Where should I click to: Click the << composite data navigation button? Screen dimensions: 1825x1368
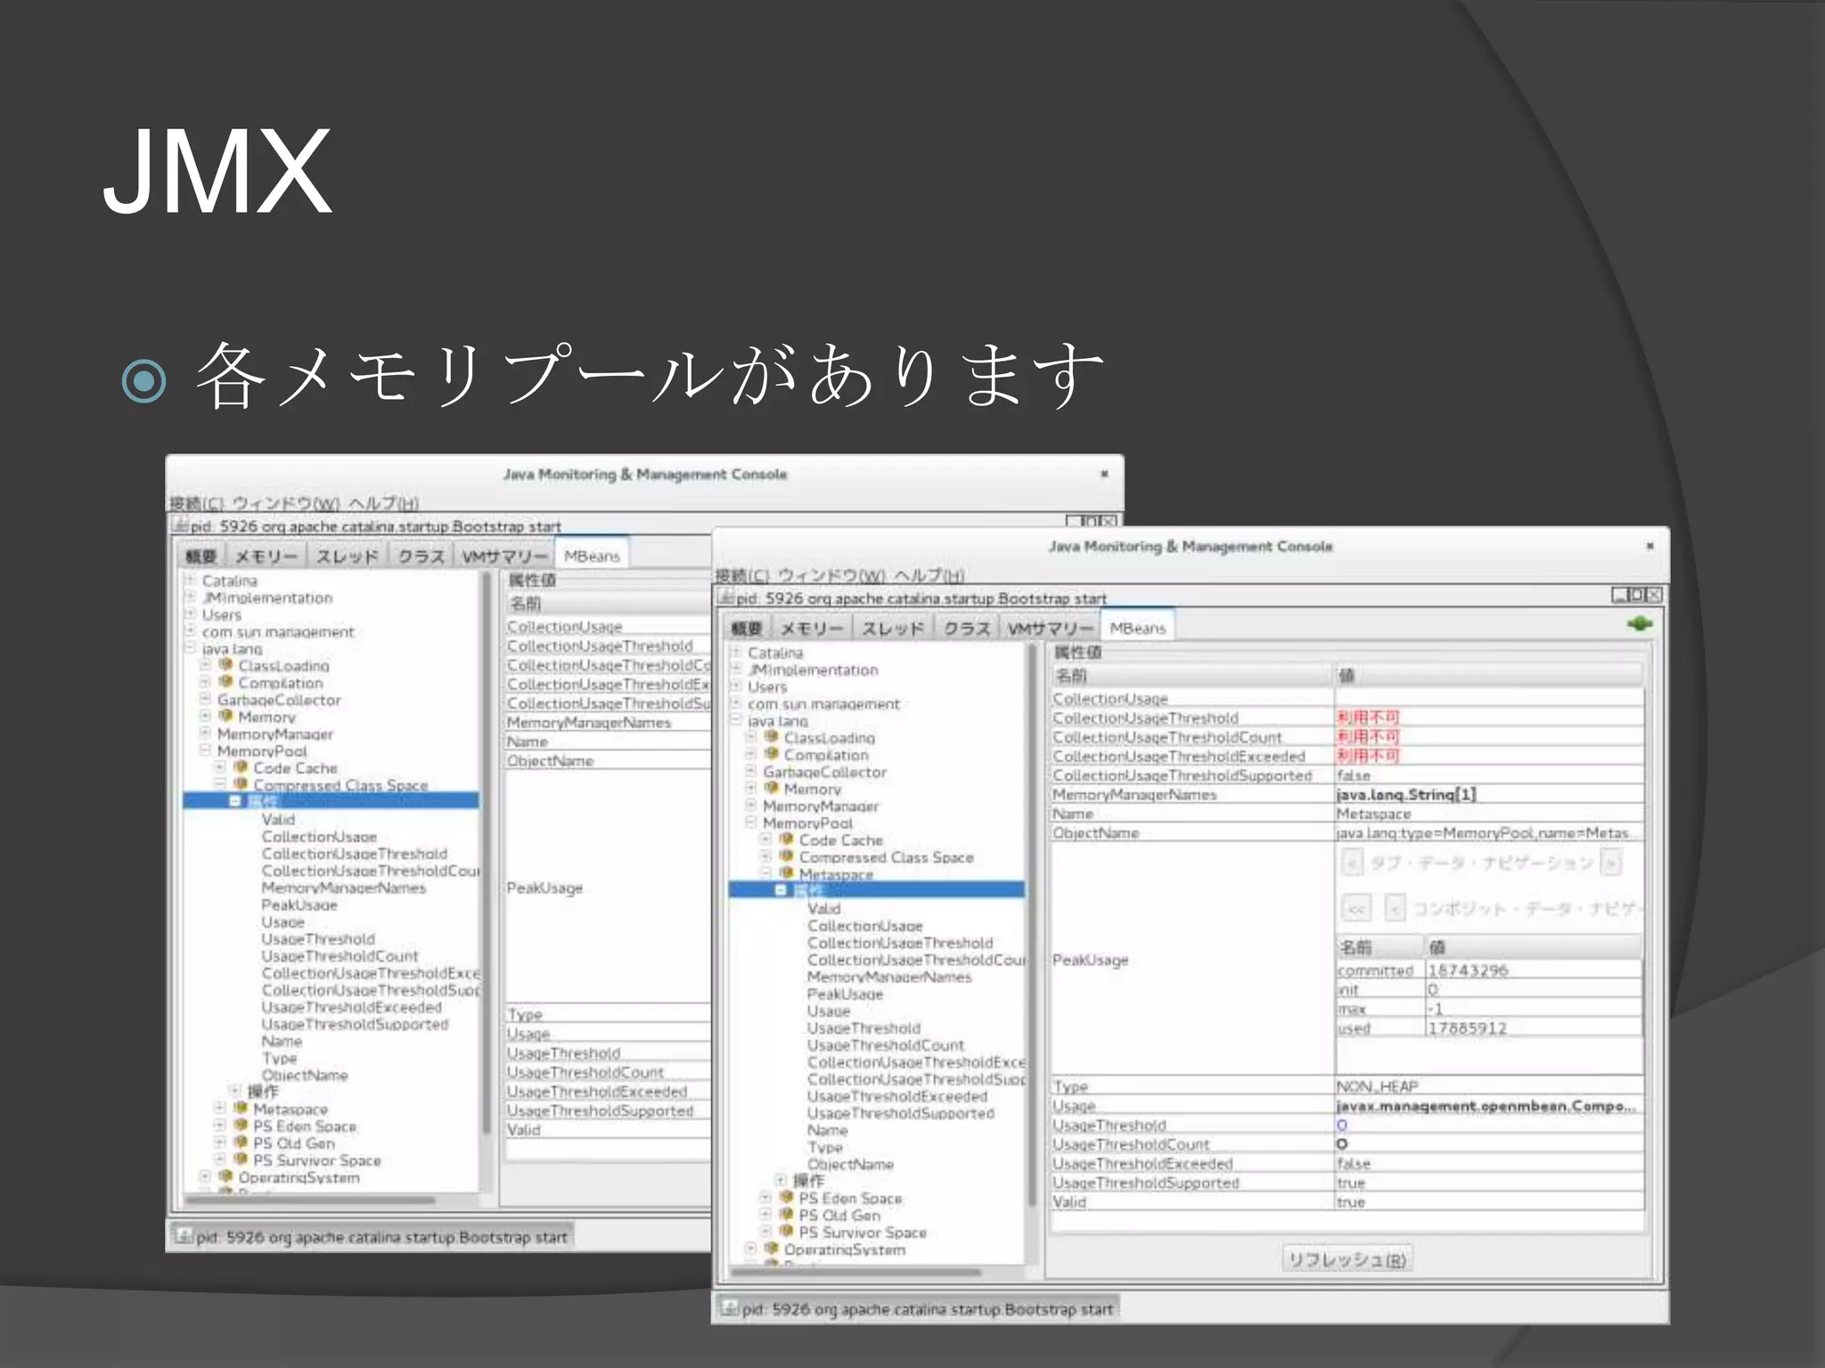pyautogui.click(x=1356, y=908)
